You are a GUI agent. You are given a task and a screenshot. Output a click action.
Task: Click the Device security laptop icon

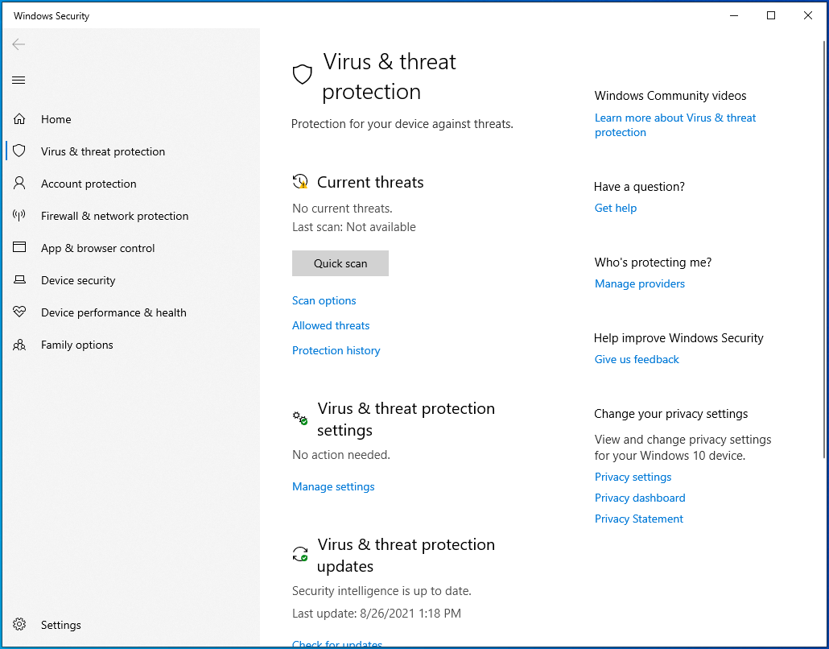(x=19, y=280)
